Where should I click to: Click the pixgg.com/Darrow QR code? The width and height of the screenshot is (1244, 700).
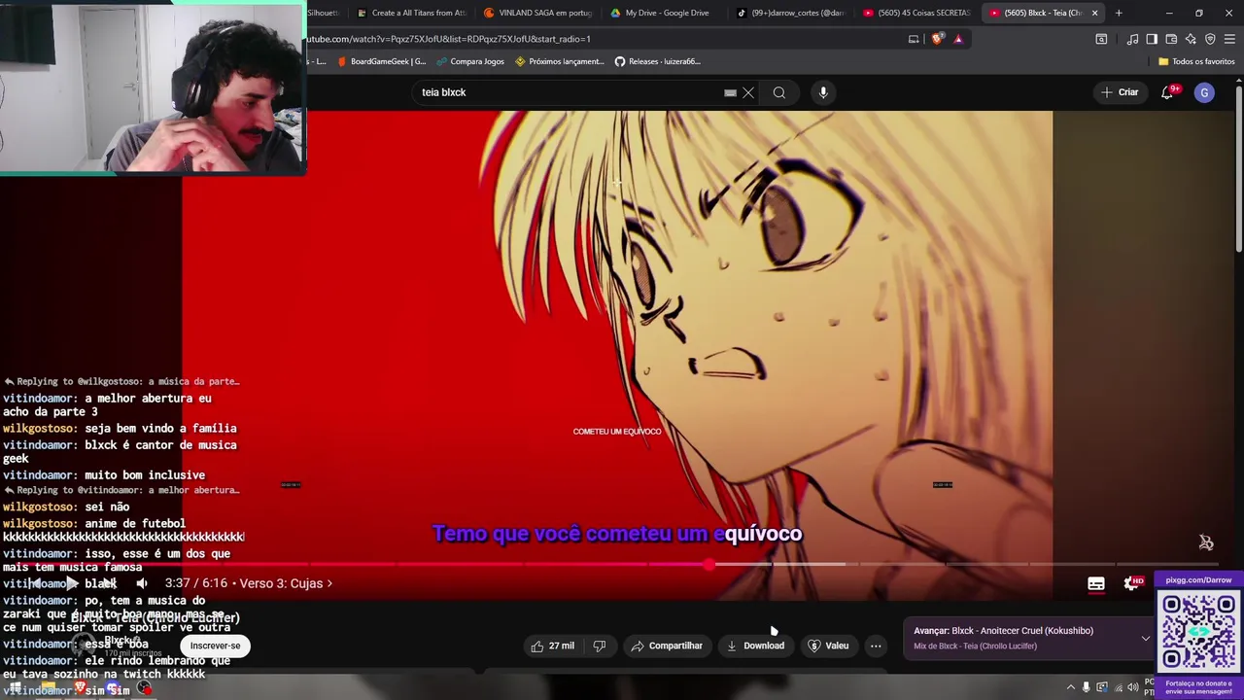tap(1198, 633)
